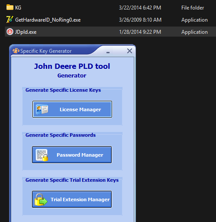216x222 pixels.
Task: Click the Generator subtitle text
Action: point(72,75)
